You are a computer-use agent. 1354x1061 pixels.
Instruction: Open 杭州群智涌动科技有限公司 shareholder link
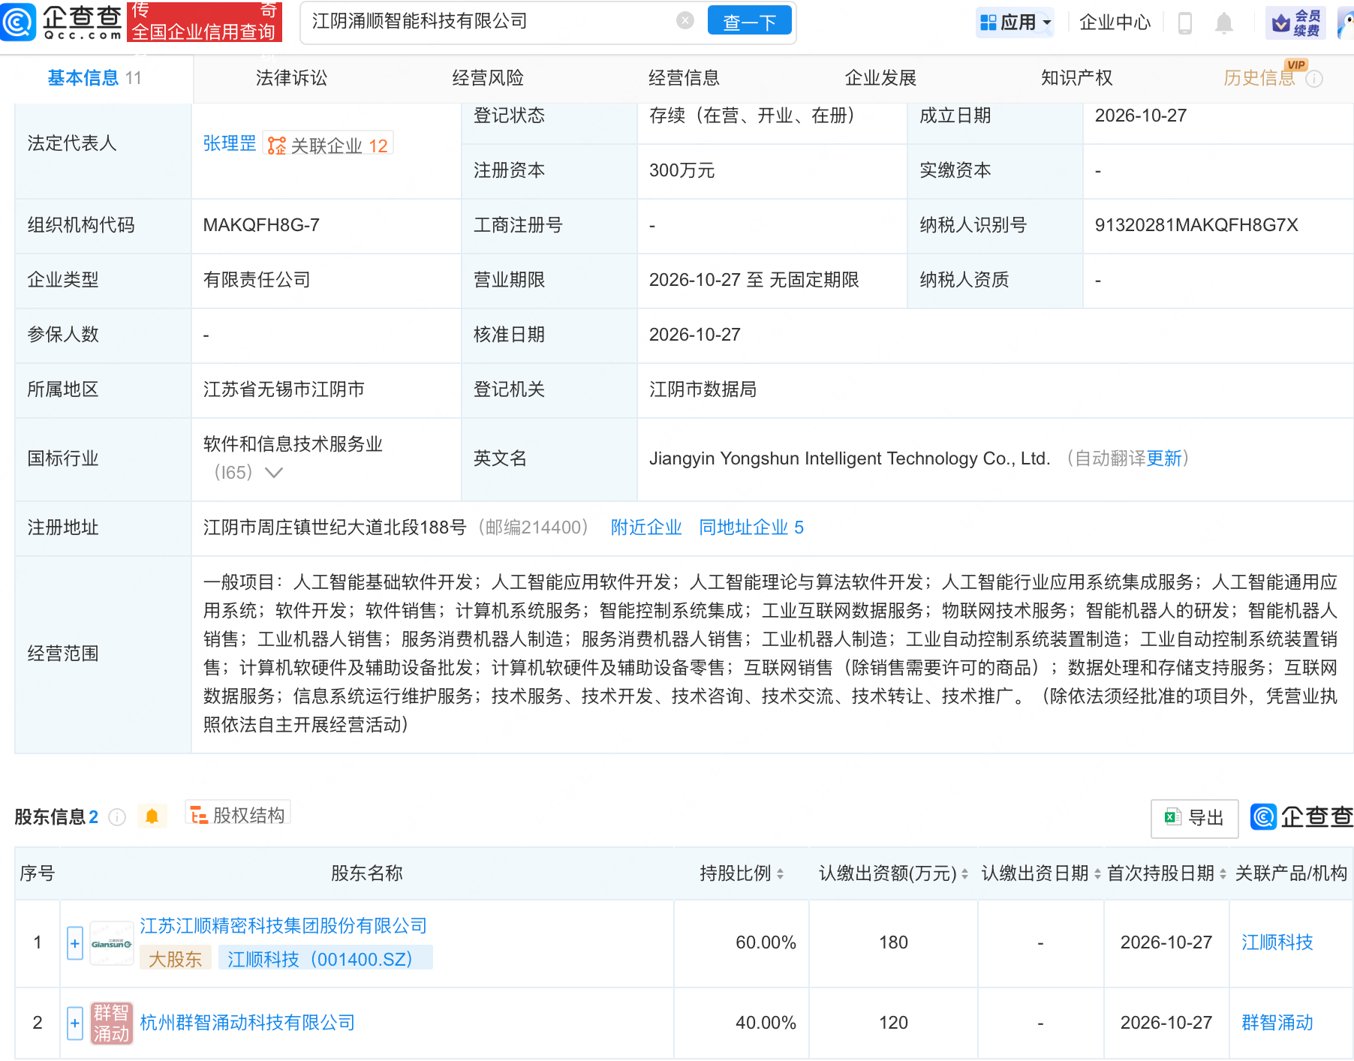(247, 1023)
